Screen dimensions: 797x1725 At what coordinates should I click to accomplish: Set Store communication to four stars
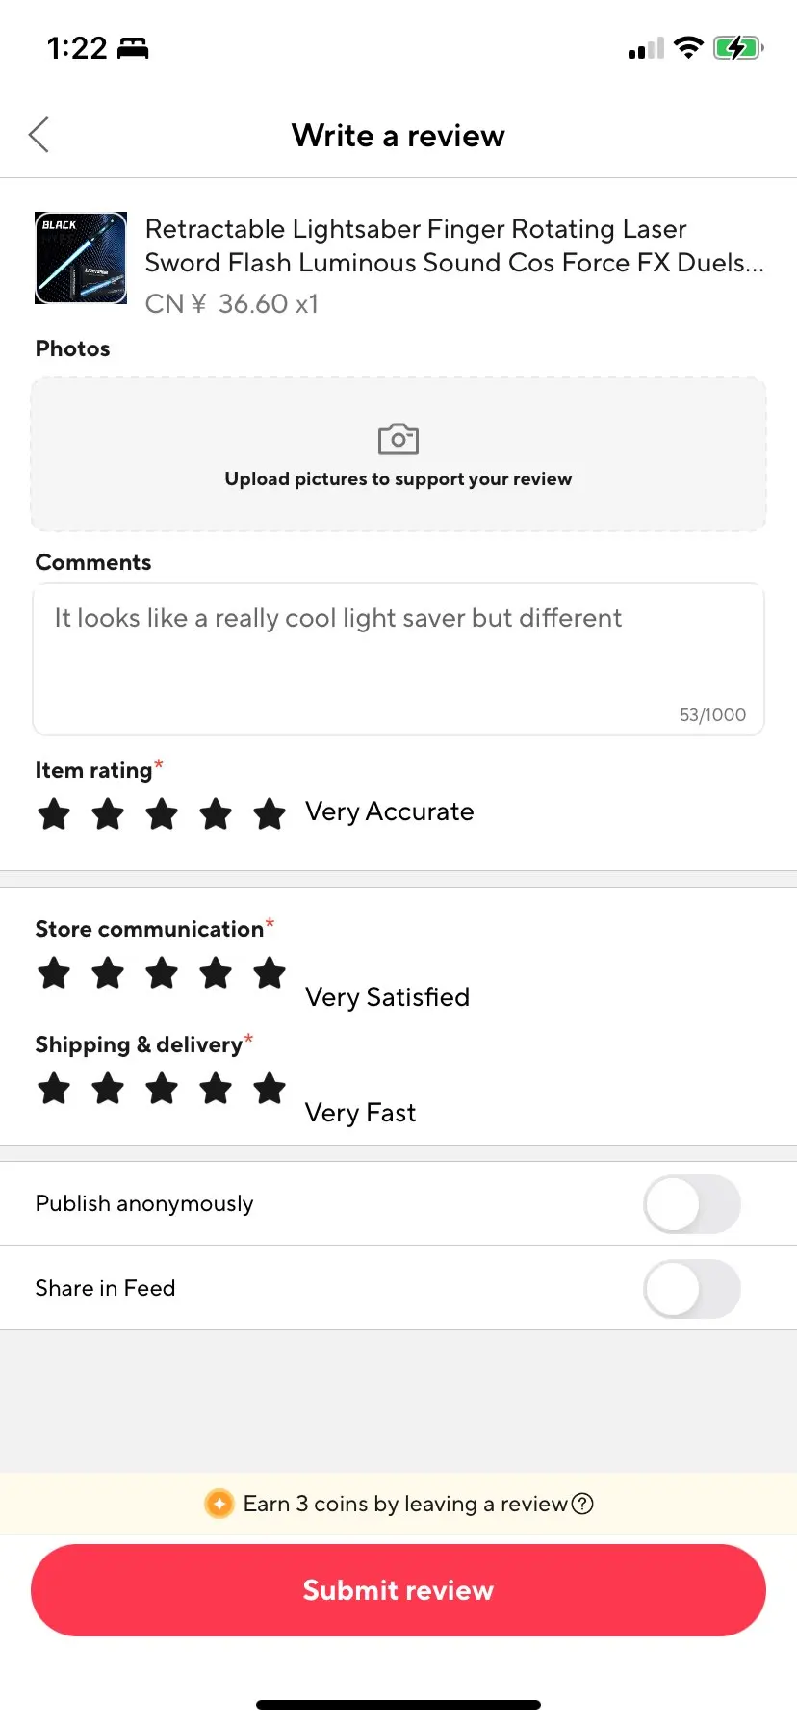tap(216, 973)
